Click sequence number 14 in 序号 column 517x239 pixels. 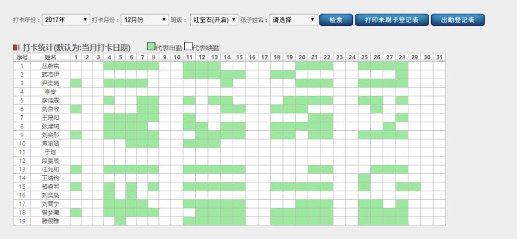22,178
